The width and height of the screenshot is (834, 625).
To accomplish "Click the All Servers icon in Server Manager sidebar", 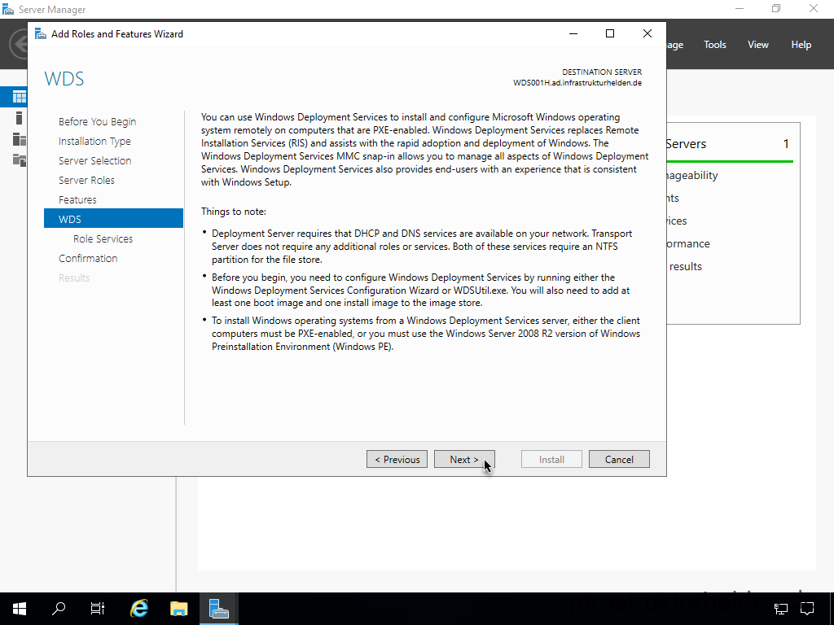I will click(20, 139).
